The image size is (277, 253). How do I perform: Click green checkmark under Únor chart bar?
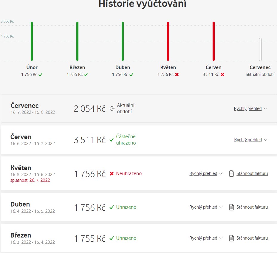[x=41, y=74]
